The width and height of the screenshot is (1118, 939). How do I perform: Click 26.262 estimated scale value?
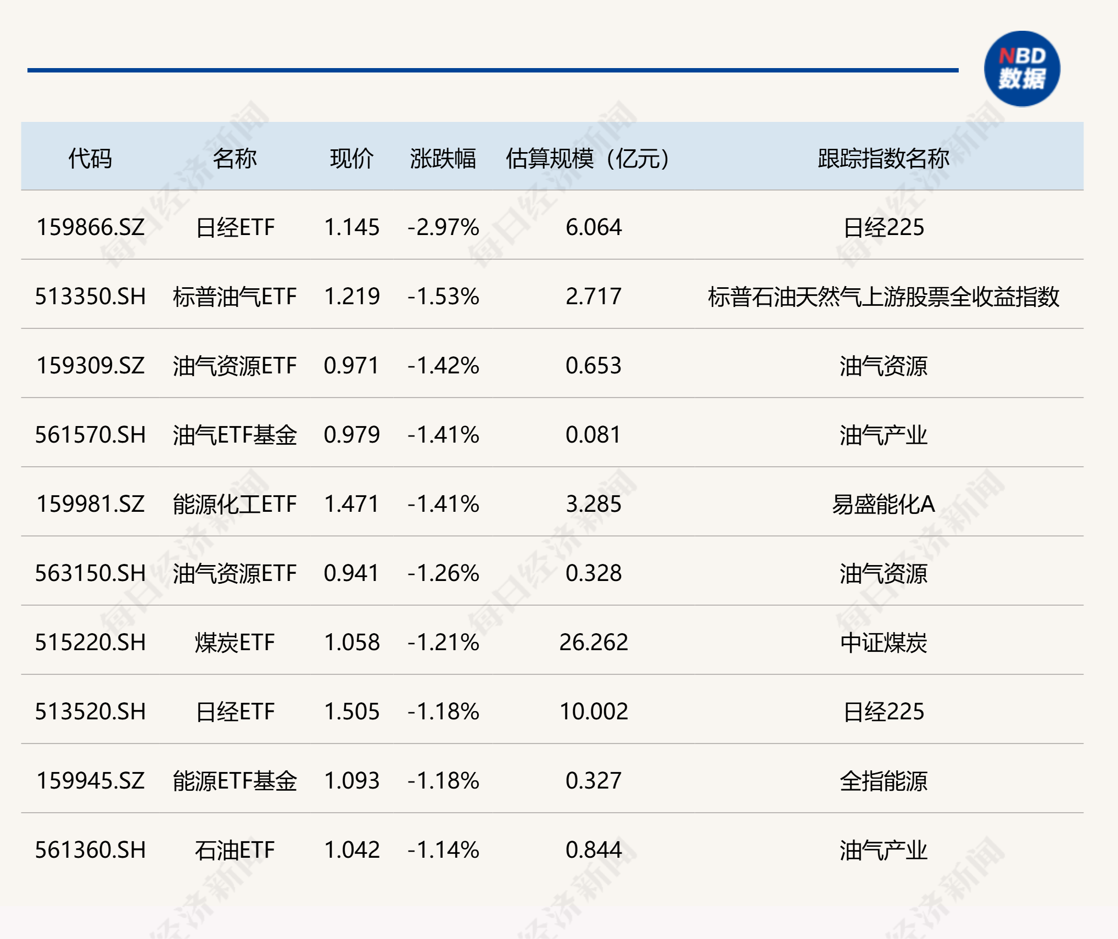pyautogui.click(x=593, y=642)
